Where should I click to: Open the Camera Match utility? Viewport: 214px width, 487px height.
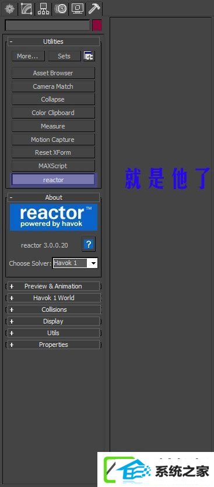tap(53, 86)
